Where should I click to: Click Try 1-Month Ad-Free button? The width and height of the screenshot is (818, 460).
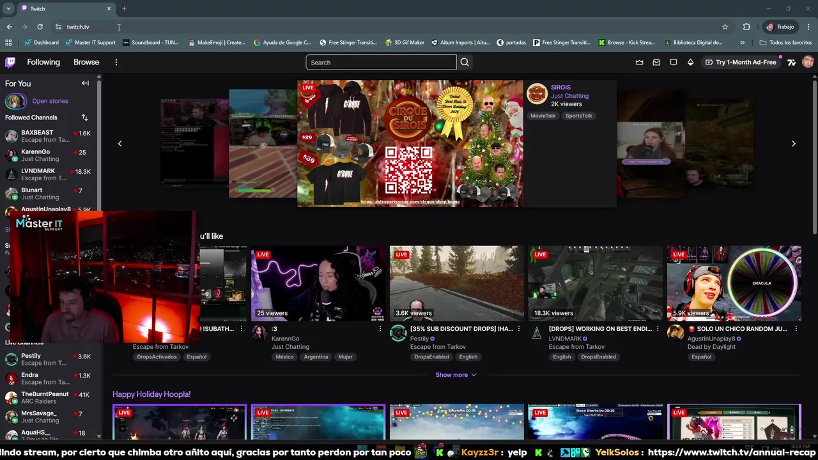click(x=741, y=62)
